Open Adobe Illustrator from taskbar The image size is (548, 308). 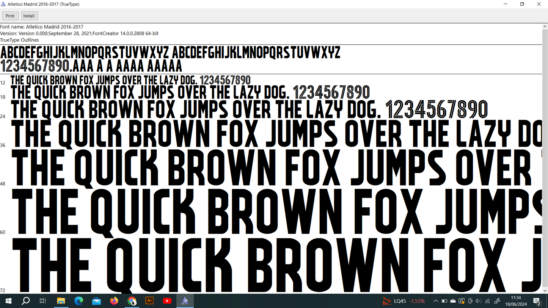pos(149,301)
